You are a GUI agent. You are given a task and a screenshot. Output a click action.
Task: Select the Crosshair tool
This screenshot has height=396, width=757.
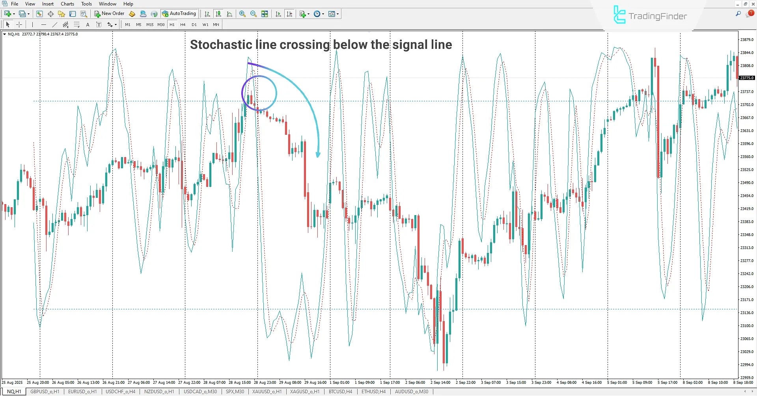pos(19,24)
